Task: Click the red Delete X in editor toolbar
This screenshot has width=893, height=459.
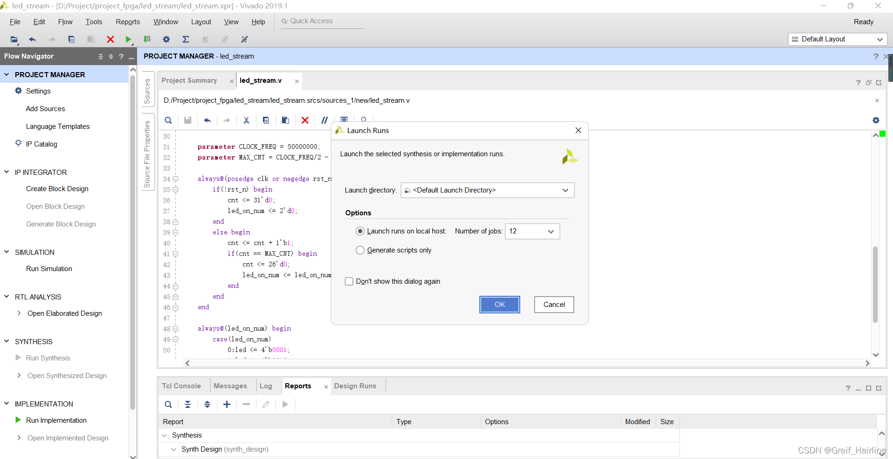Action: coord(305,120)
